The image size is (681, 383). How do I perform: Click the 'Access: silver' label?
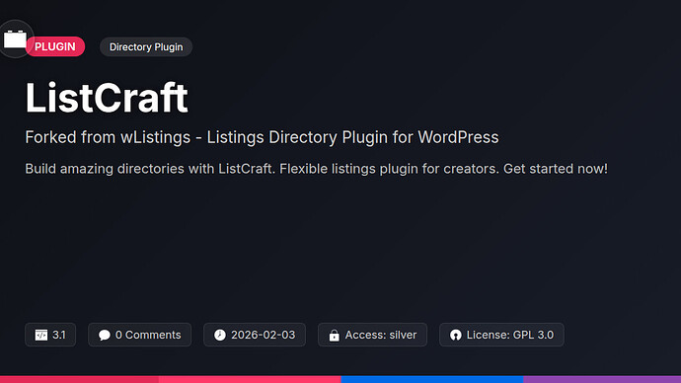point(381,335)
